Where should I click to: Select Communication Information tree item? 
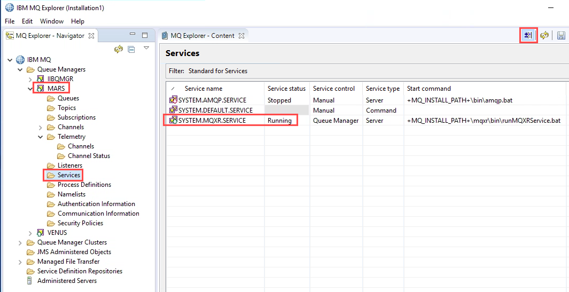click(x=98, y=214)
